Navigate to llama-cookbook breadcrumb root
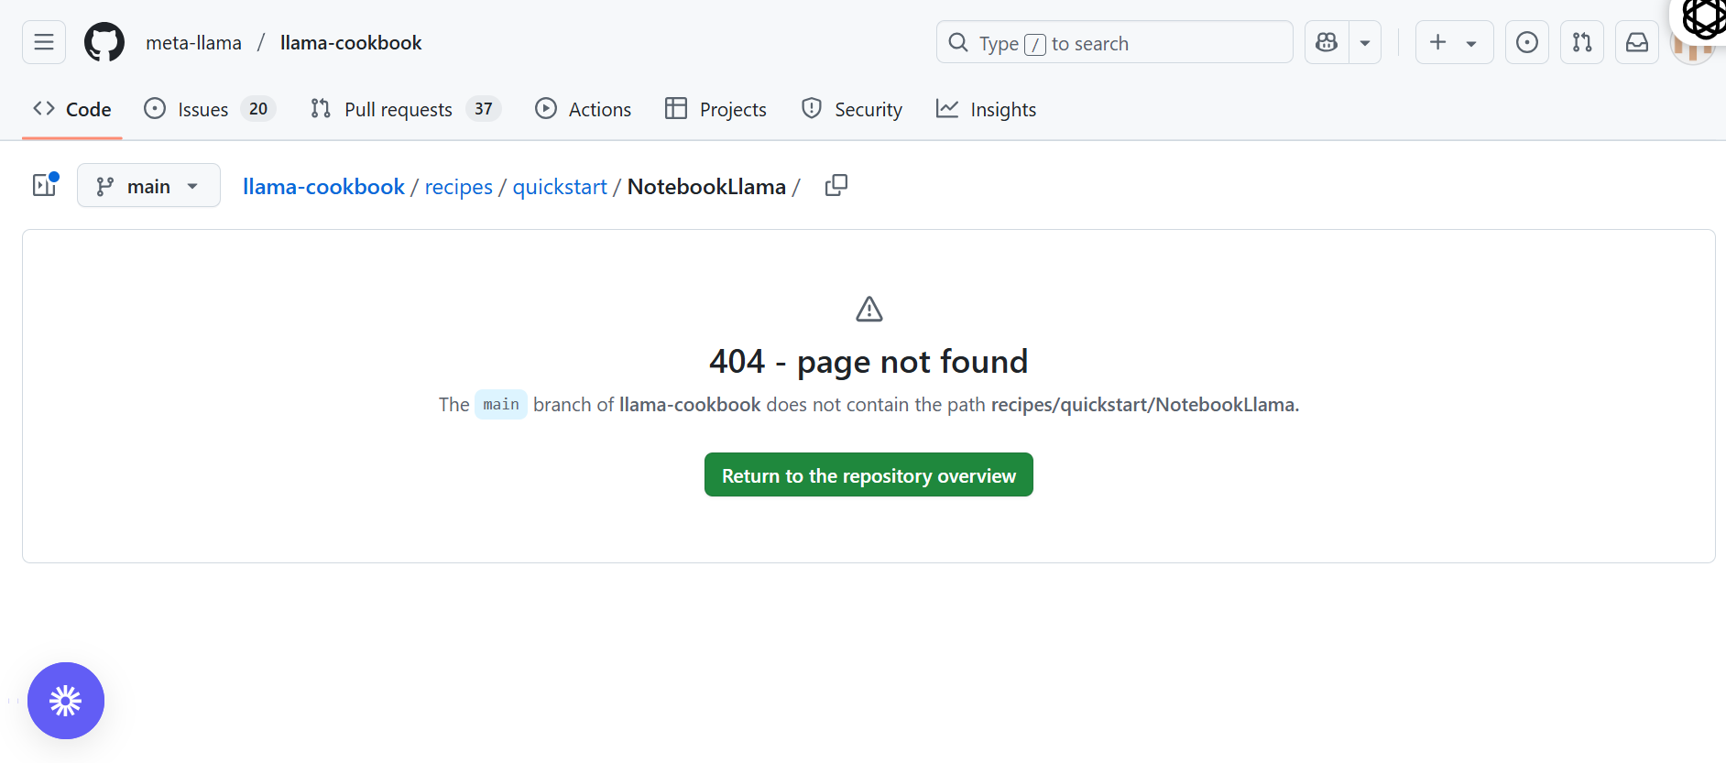Image resolution: width=1726 pixels, height=763 pixels. tap(323, 186)
